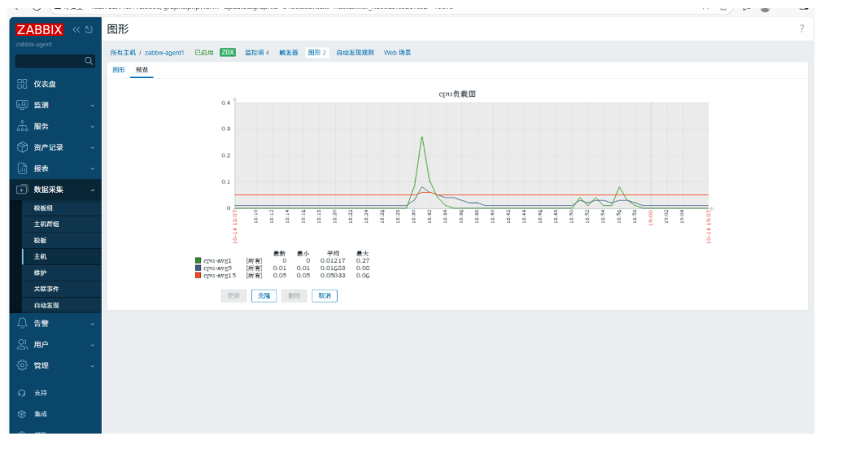
Task: Click the 更新 button
Action: 233,296
